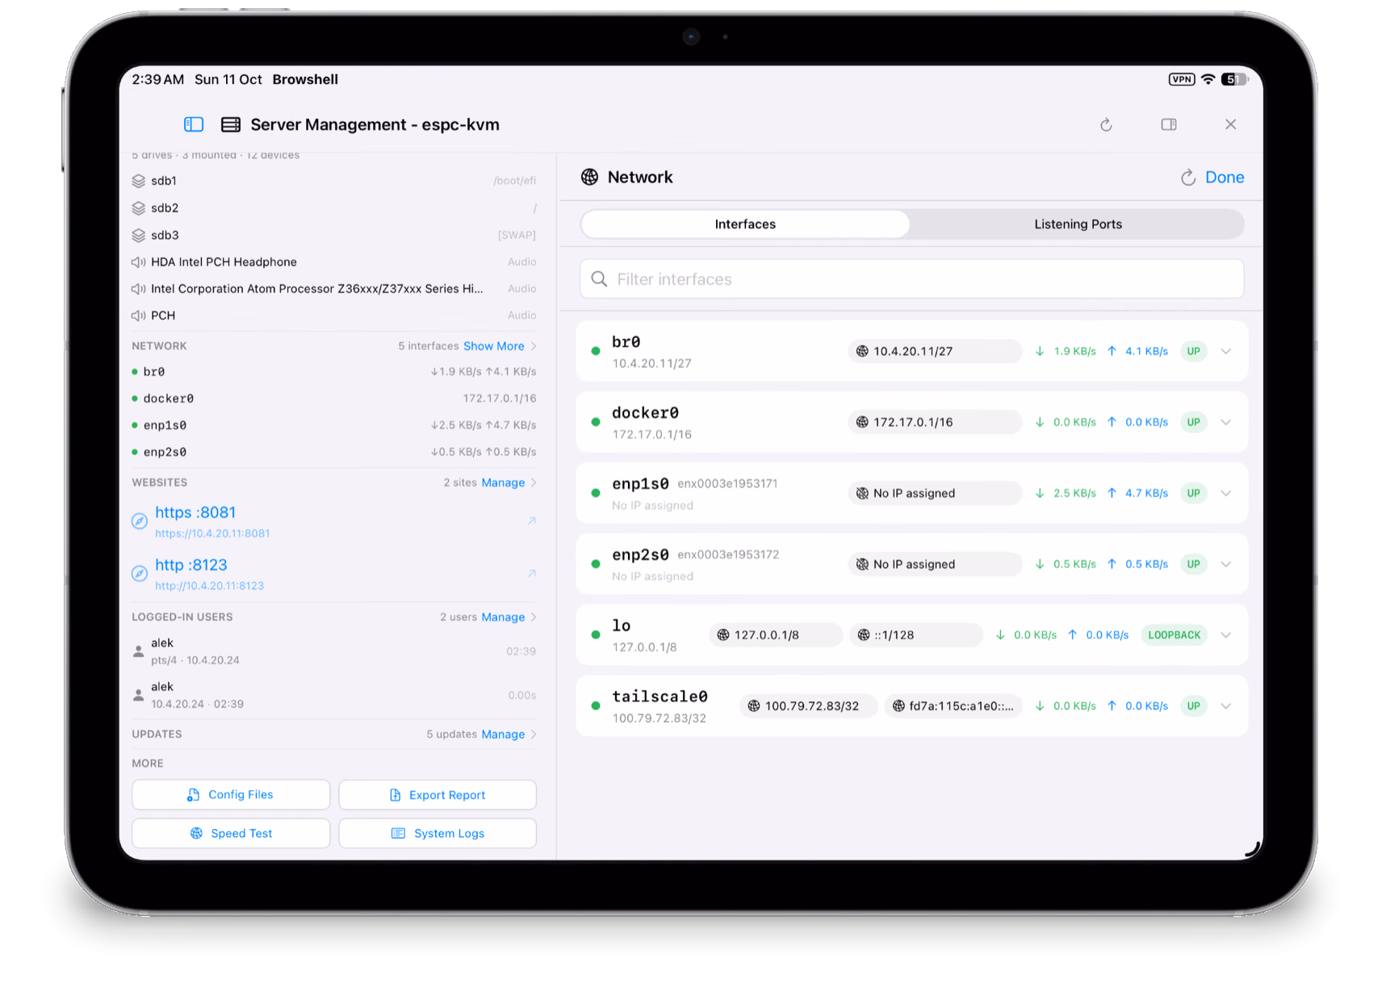Click the server list icon beside title
This screenshot has height=1008, width=1382.
231,124
